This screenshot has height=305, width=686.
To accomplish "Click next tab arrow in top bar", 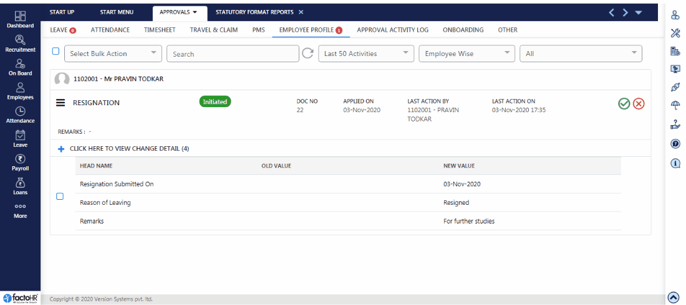I will click(624, 12).
